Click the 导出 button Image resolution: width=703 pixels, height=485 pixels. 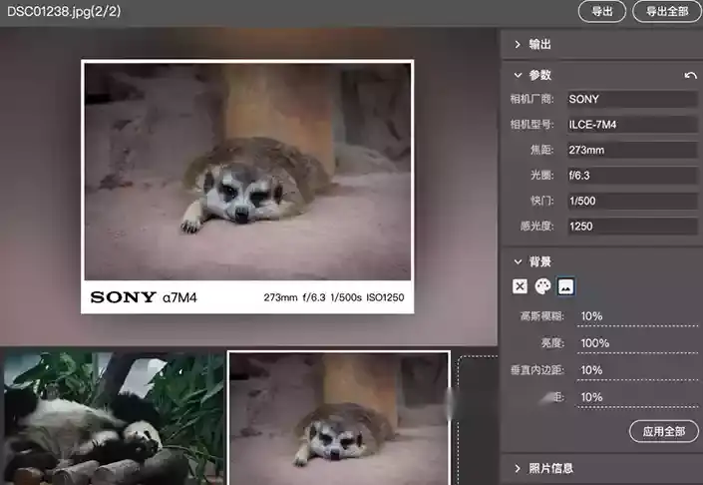coord(601,12)
